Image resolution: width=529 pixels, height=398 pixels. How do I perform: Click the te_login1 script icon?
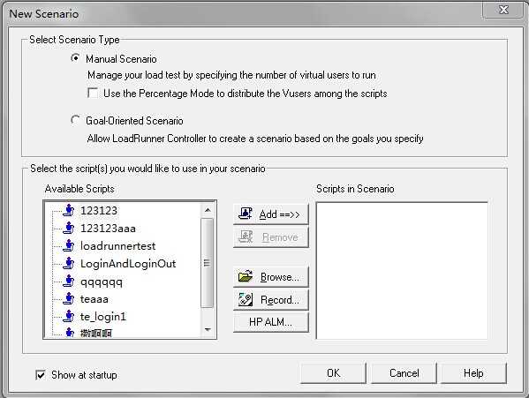69,316
